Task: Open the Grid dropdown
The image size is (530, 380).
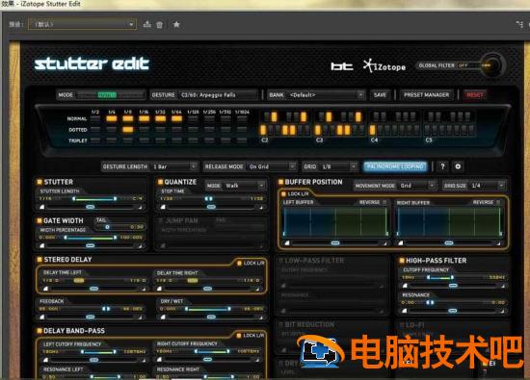Action: (338, 166)
